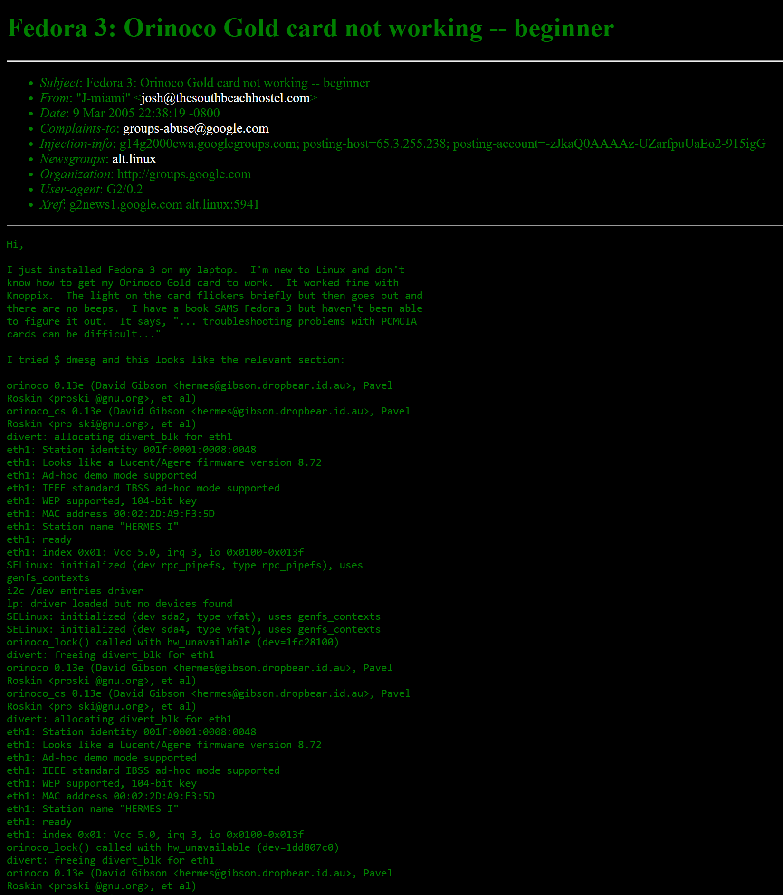Click the groups-abuse@google.com link
The height and width of the screenshot is (895, 783).
[x=196, y=128]
